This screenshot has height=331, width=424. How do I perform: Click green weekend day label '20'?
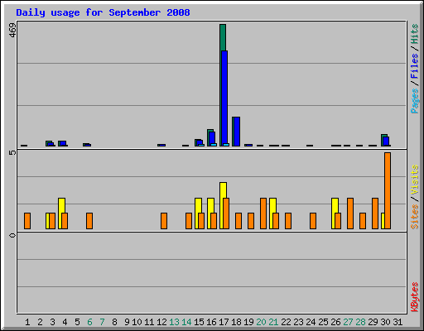[x=261, y=322]
